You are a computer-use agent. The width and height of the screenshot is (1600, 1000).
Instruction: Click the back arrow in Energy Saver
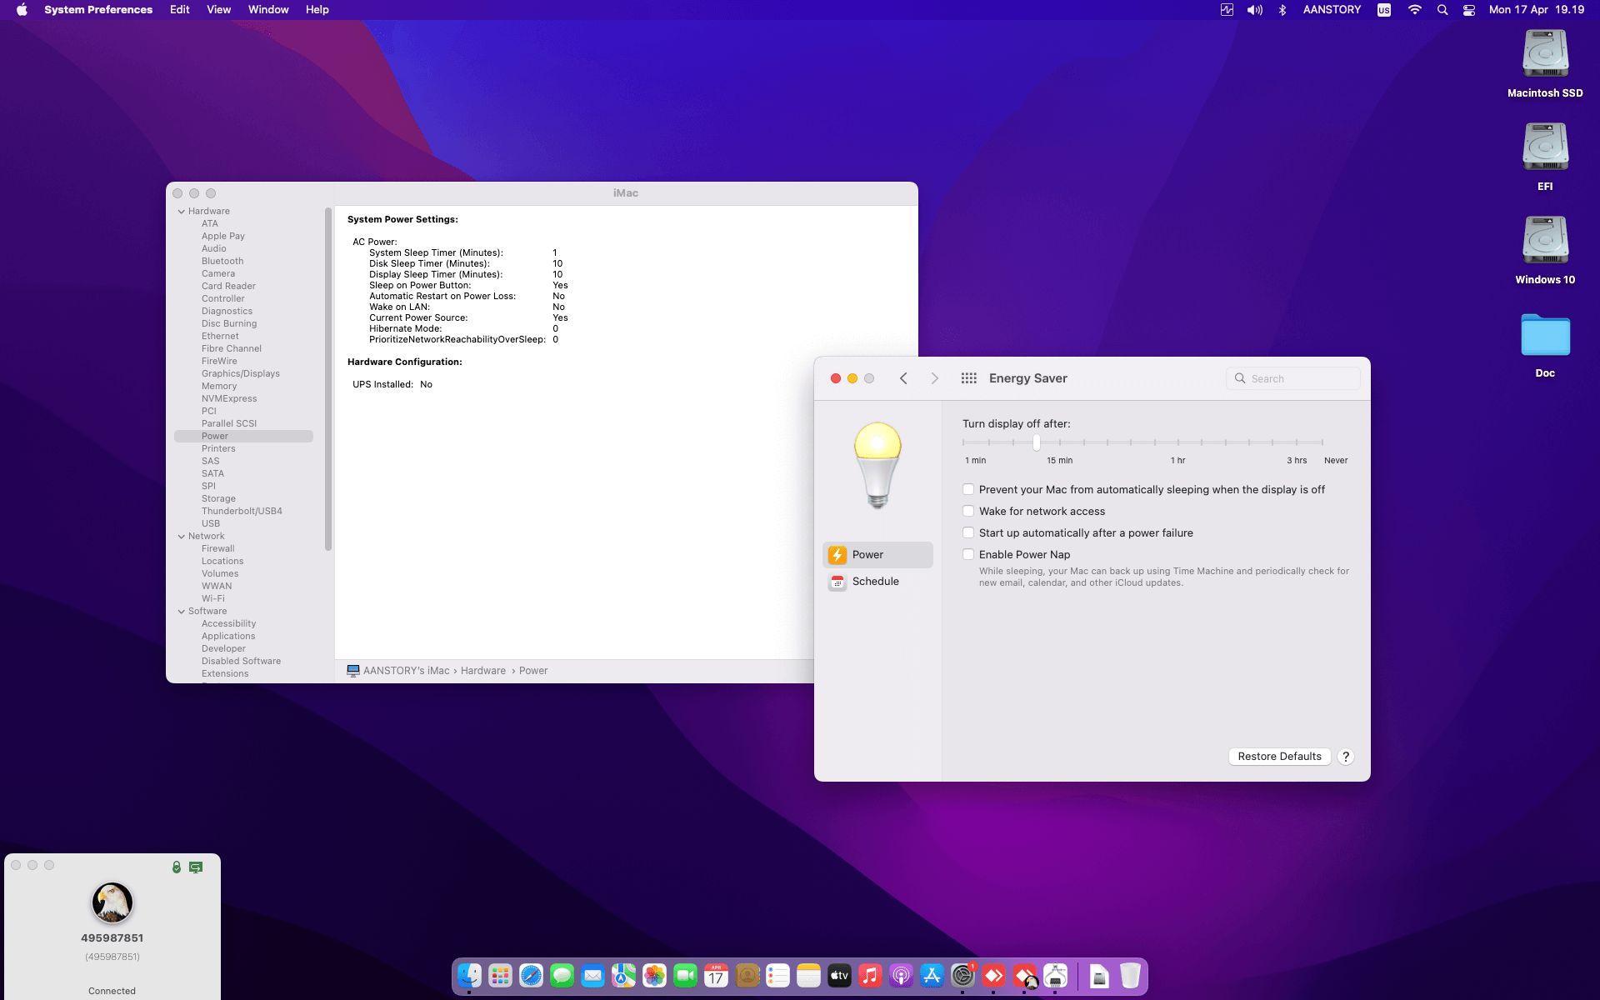[x=904, y=377]
